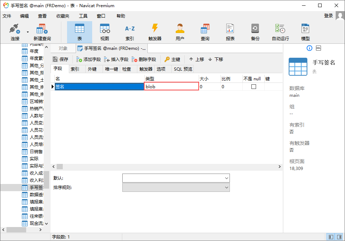Select the 表 table toolbar icon
Image resolution: width=345 pixels, height=241 pixels.
[x=79, y=32]
